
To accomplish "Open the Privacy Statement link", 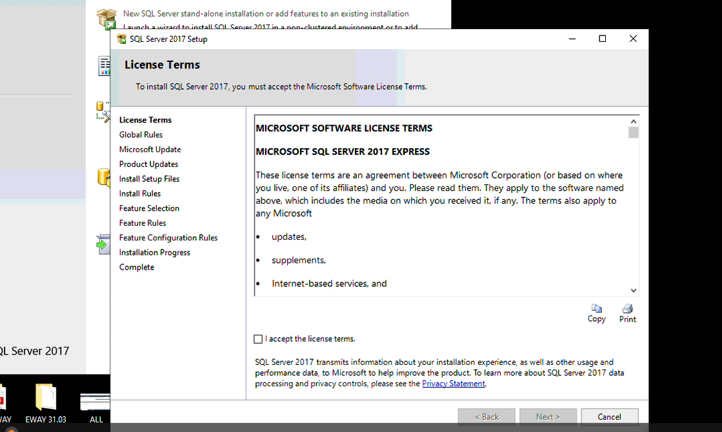I will coord(454,384).
